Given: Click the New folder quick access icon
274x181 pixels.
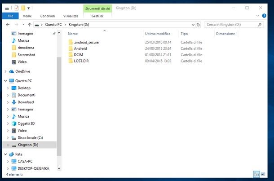Looking at the screenshot, I should pyautogui.click(x=23, y=8).
